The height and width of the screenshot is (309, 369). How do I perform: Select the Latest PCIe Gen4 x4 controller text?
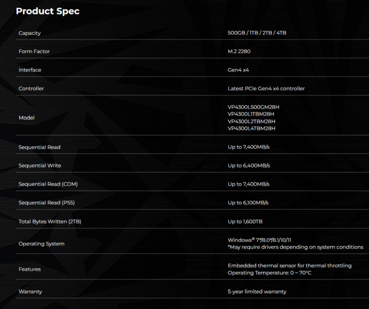pyautogui.click(x=266, y=88)
